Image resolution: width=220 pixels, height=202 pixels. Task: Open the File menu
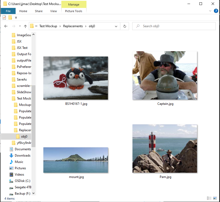click(8, 11)
